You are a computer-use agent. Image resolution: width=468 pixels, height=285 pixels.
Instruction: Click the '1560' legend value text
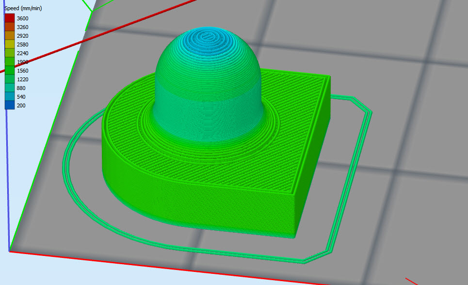[x=22, y=71]
